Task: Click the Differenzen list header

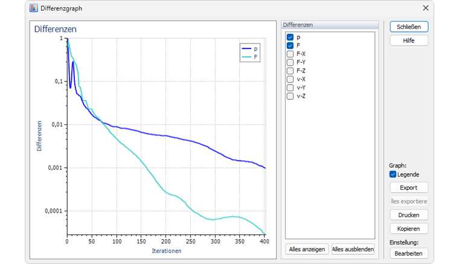Action: pyautogui.click(x=330, y=25)
